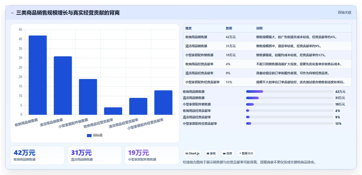Click the 双轴关联 label in header
The height and width of the screenshot is (175, 362).
(x=344, y=13)
